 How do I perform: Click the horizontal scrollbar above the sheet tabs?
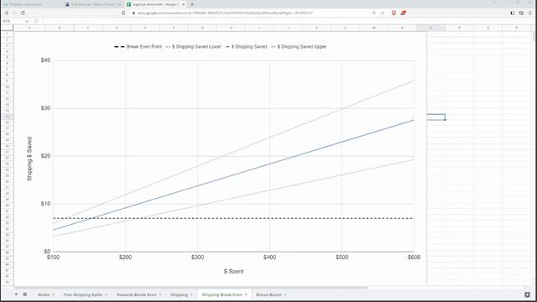tap(190, 288)
